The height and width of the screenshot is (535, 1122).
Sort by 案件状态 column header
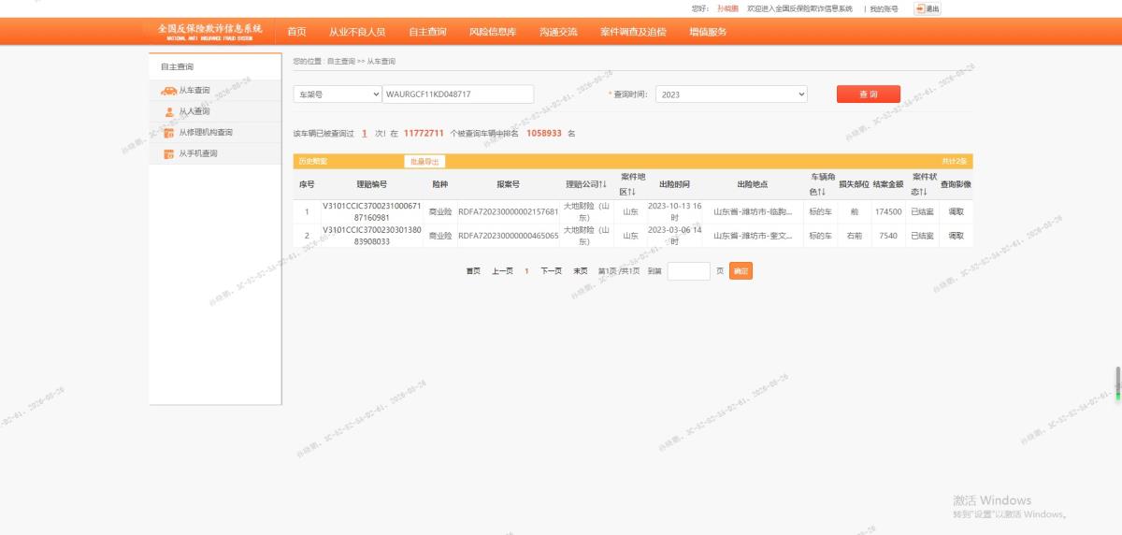924,184
